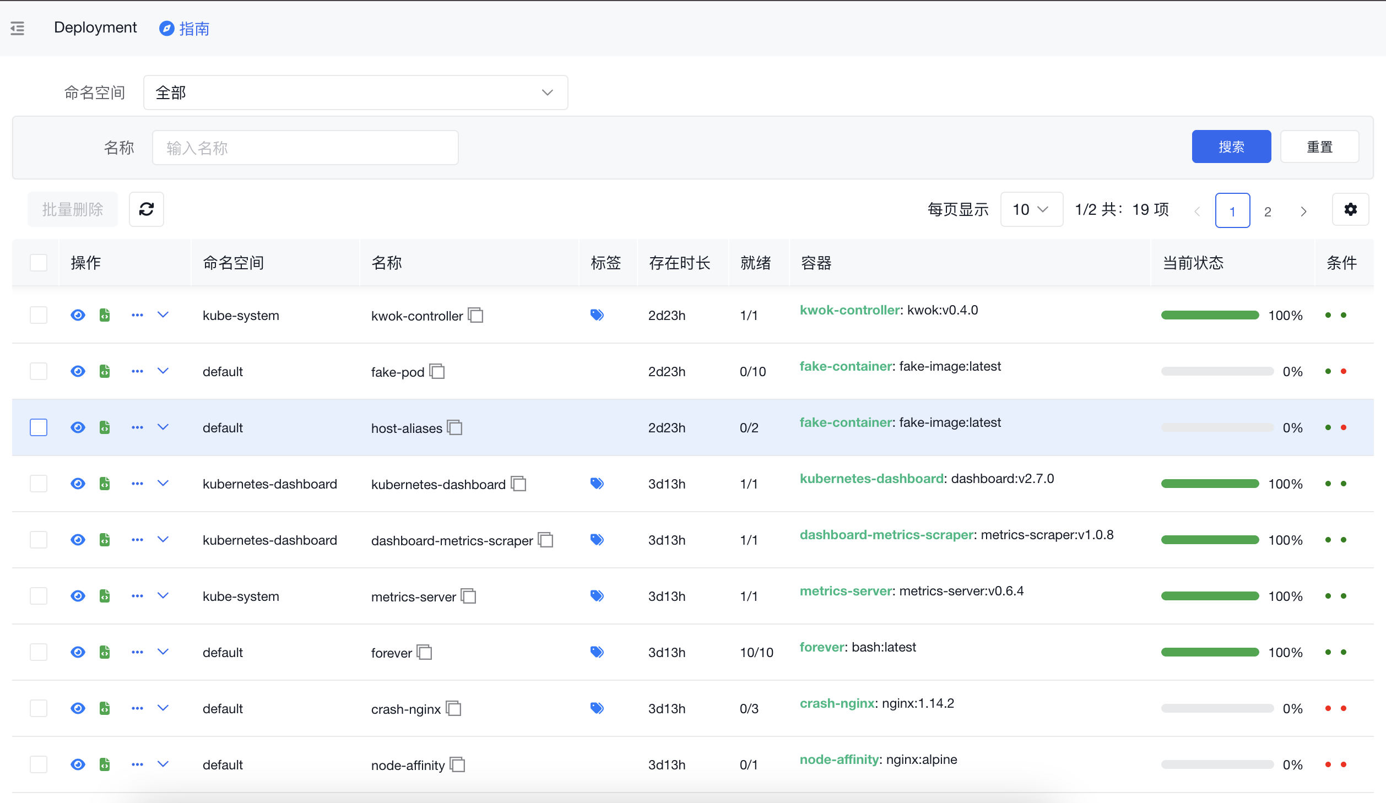The image size is (1386, 803).
Task: Show labels tag for metrics-server
Action: coord(597,596)
